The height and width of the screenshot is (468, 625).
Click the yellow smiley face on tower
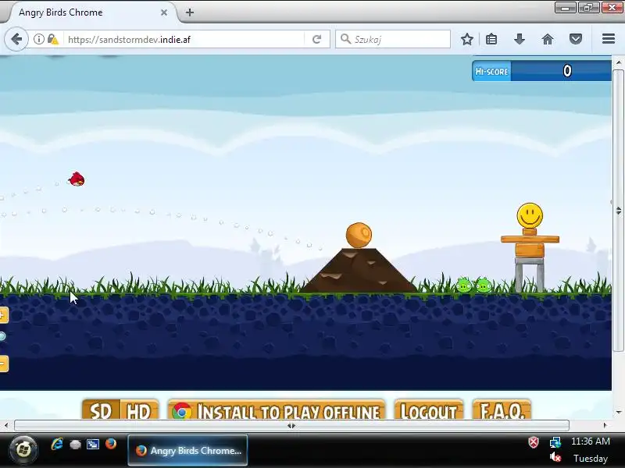coord(530,216)
